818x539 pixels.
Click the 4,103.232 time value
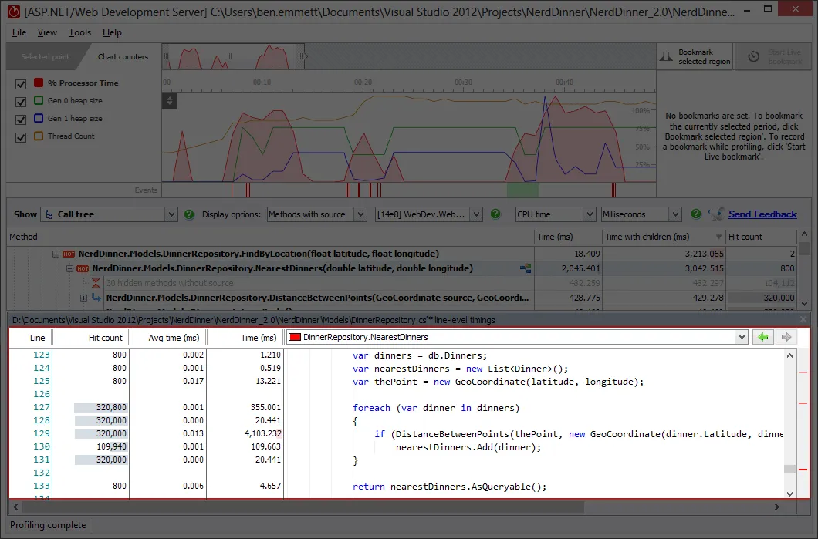tap(263, 433)
